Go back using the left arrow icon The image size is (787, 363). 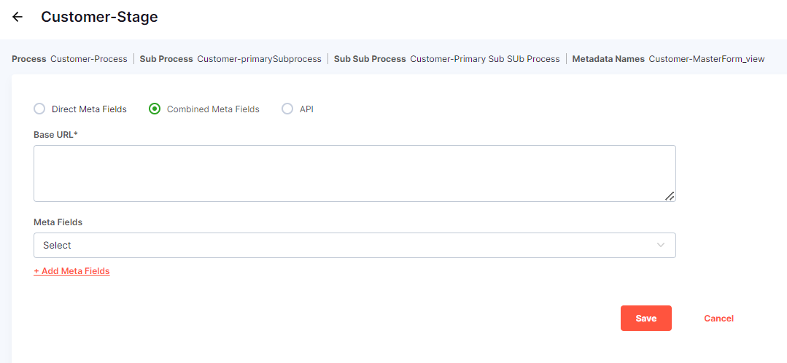pos(18,17)
